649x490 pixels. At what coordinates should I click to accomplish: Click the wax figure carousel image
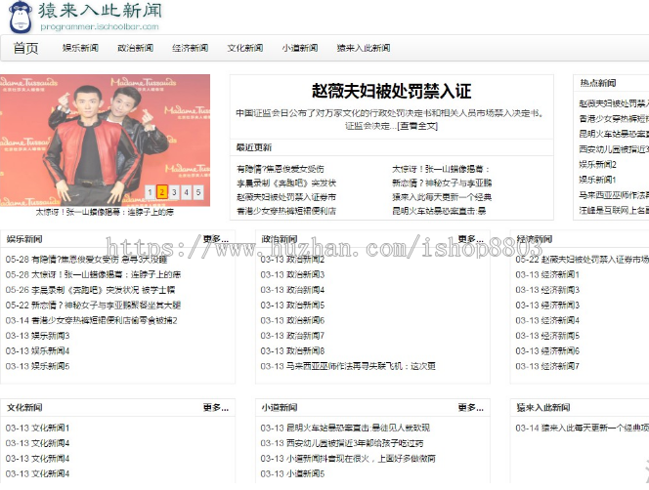pyautogui.click(x=106, y=137)
